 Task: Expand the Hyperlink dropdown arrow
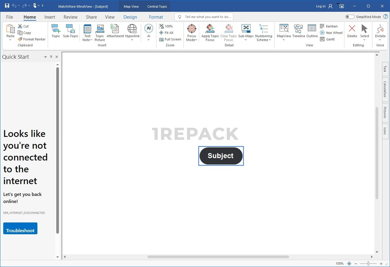(132, 40)
